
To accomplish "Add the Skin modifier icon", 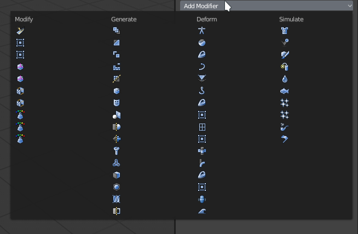I will (x=117, y=163).
